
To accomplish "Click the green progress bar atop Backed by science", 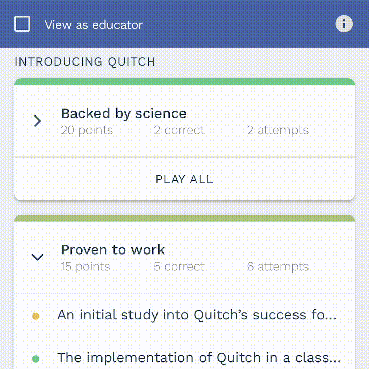I will (x=184, y=82).
